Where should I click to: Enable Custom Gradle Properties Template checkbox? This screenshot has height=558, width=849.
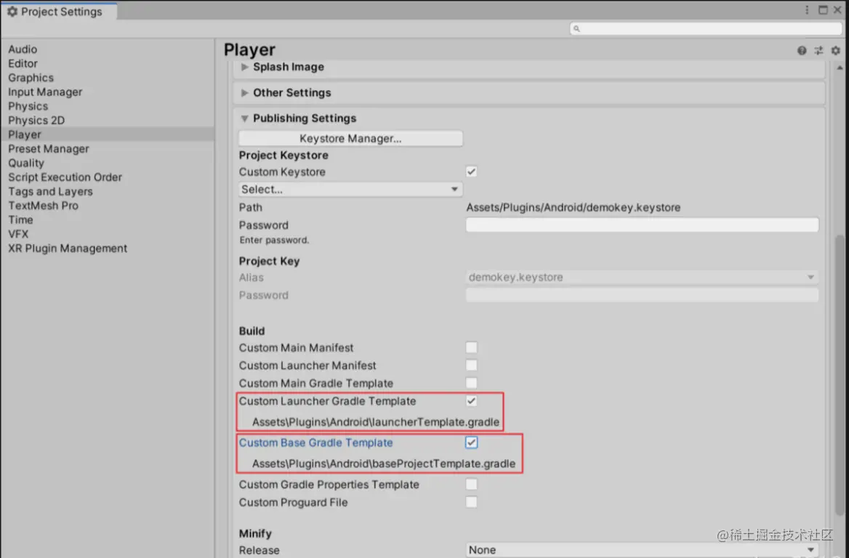[x=472, y=485]
